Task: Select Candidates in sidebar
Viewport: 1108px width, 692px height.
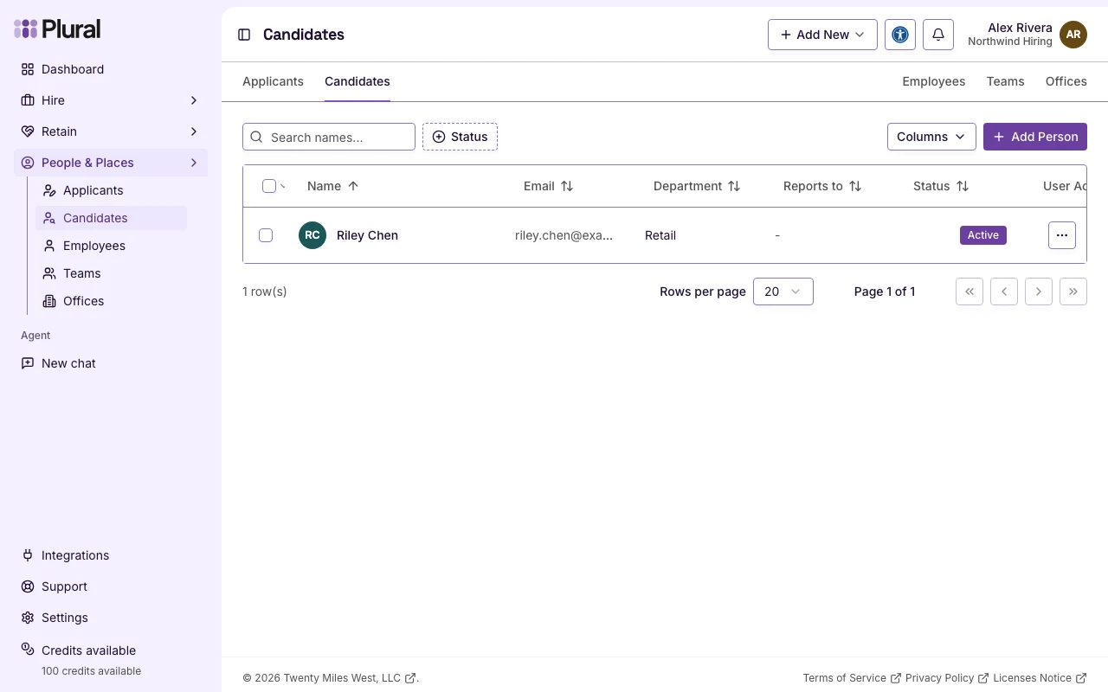Action: (111, 218)
